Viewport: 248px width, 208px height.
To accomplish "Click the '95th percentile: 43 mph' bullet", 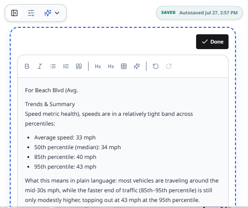I will (65, 167).
